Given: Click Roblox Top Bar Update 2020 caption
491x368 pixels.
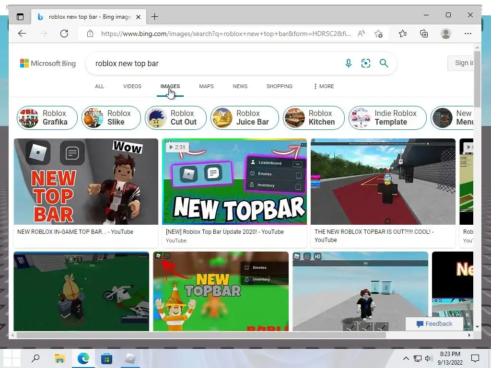Looking at the screenshot, I should click(x=224, y=232).
